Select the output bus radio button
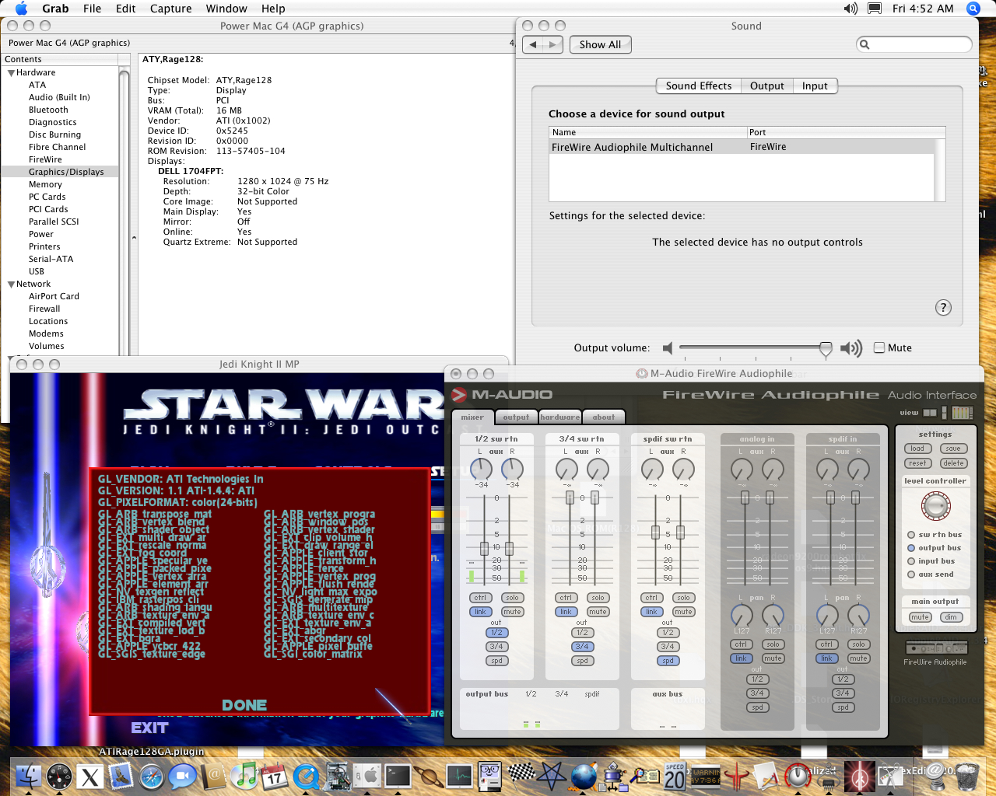The image size is (996, 796). (911, 548)
